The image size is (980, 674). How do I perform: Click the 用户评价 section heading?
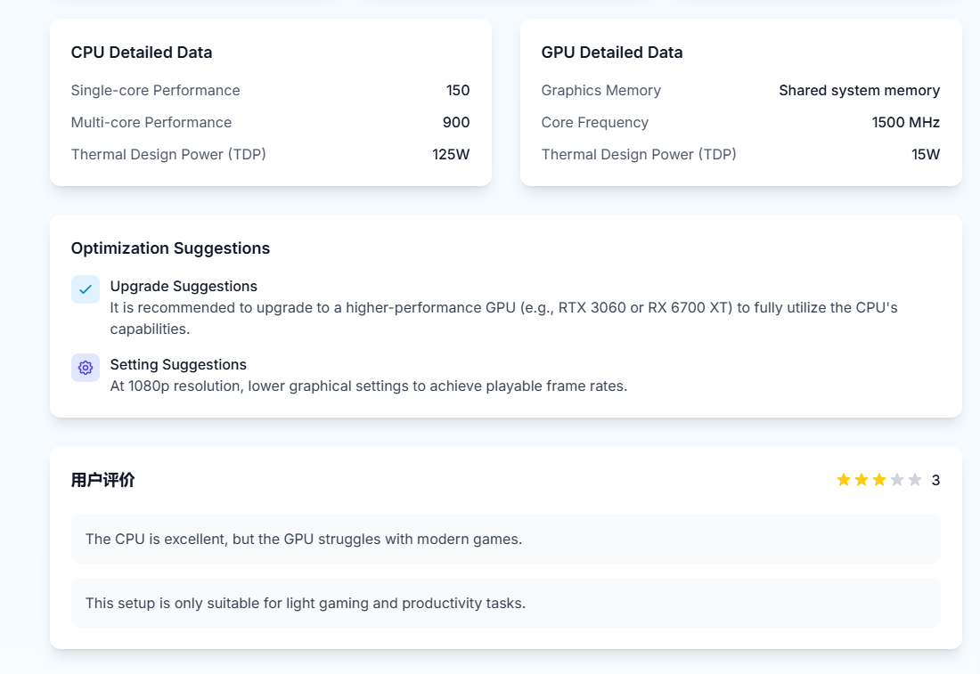[102, 480]
